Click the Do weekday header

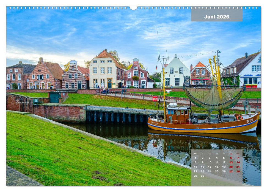[217, 154]
